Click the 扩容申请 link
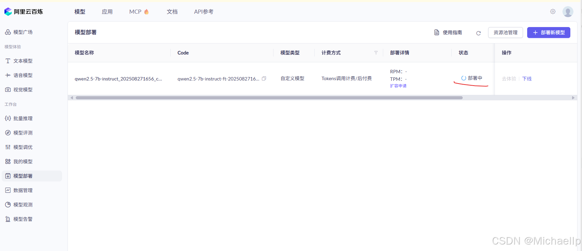The width and height of the screenshot is (582, 251). coord(398,86)
